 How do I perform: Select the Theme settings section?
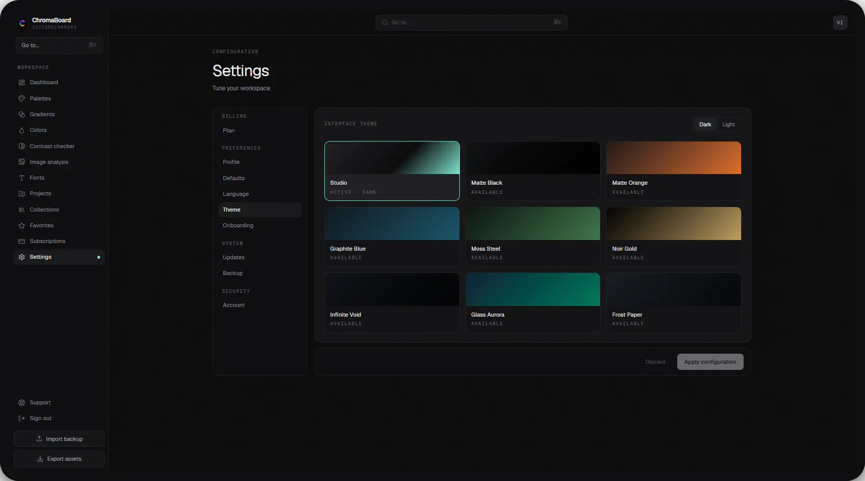tap(260, 210)
